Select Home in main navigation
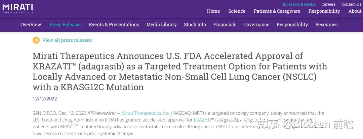The width and height of the screenshot is (363, 139). [x=213, y=11]
